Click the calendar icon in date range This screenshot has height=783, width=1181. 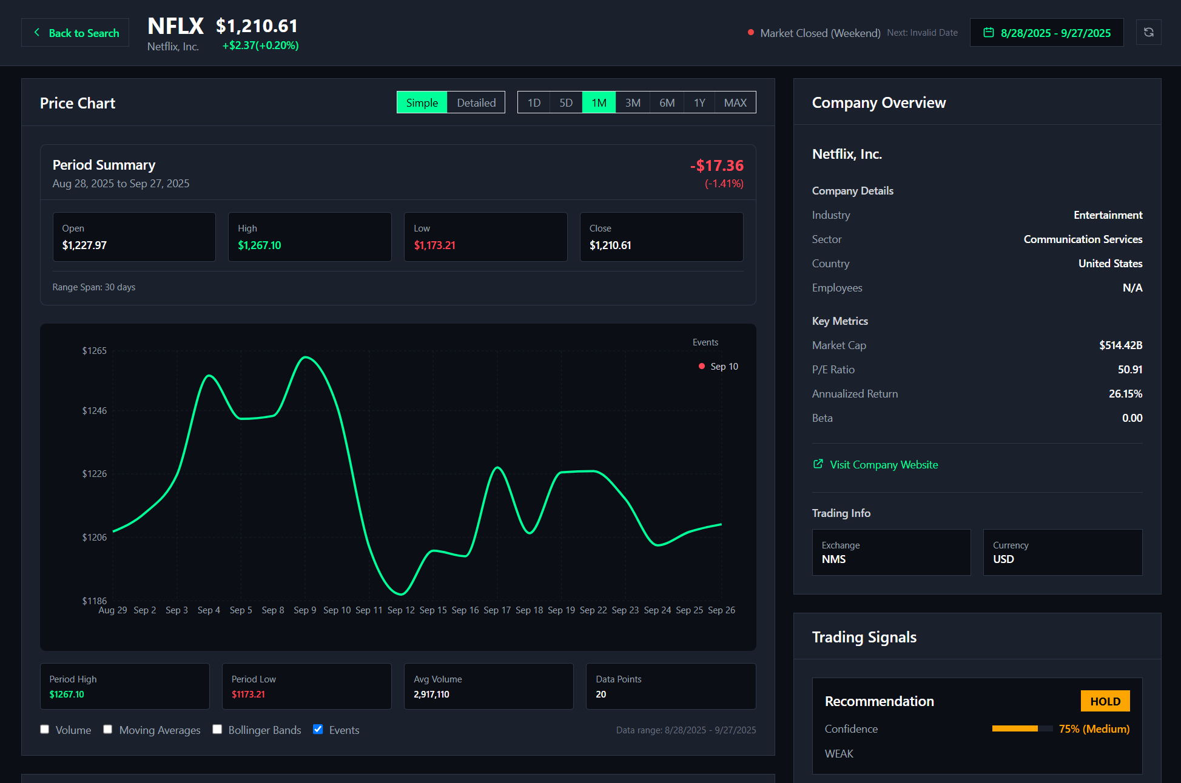pos(988,33)
